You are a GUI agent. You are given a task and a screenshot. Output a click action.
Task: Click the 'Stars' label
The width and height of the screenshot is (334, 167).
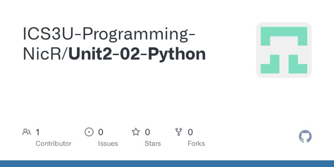click(153, 144)
